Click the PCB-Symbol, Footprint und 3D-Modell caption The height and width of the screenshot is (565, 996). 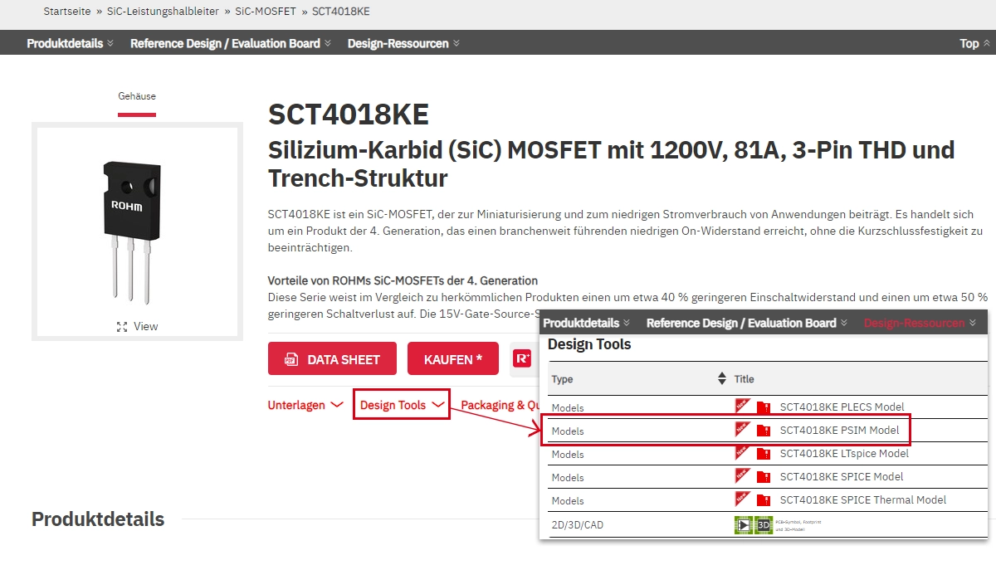(798, 524)
